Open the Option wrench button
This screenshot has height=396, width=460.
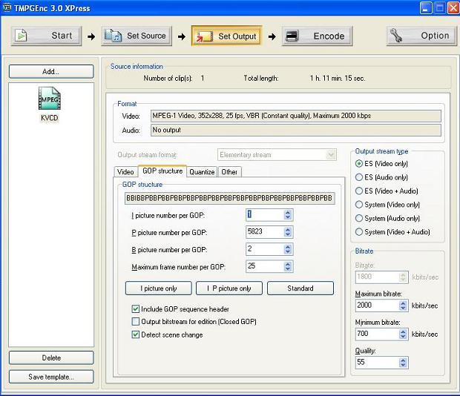point(421,36)
